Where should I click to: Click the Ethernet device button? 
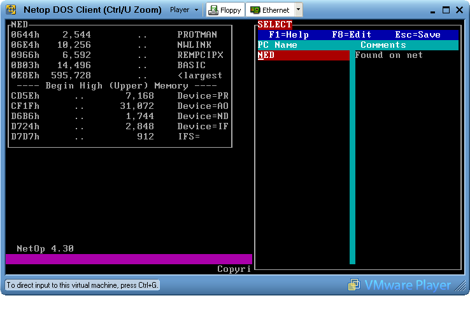[x=270, y=10]
